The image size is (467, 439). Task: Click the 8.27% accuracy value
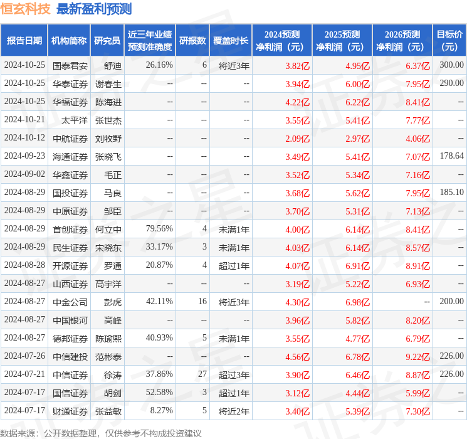[x=162, y=410]
